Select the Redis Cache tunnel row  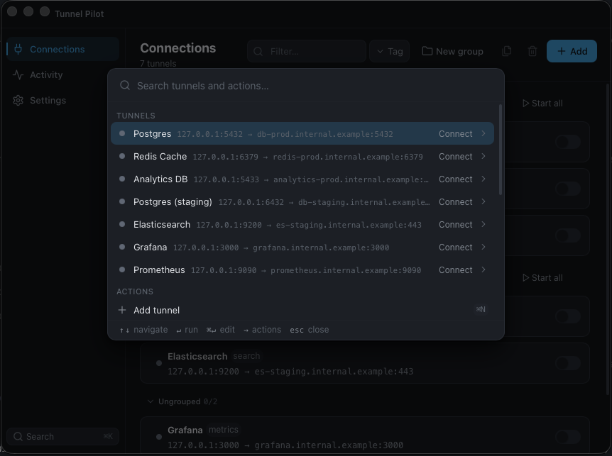click(302, 156)
